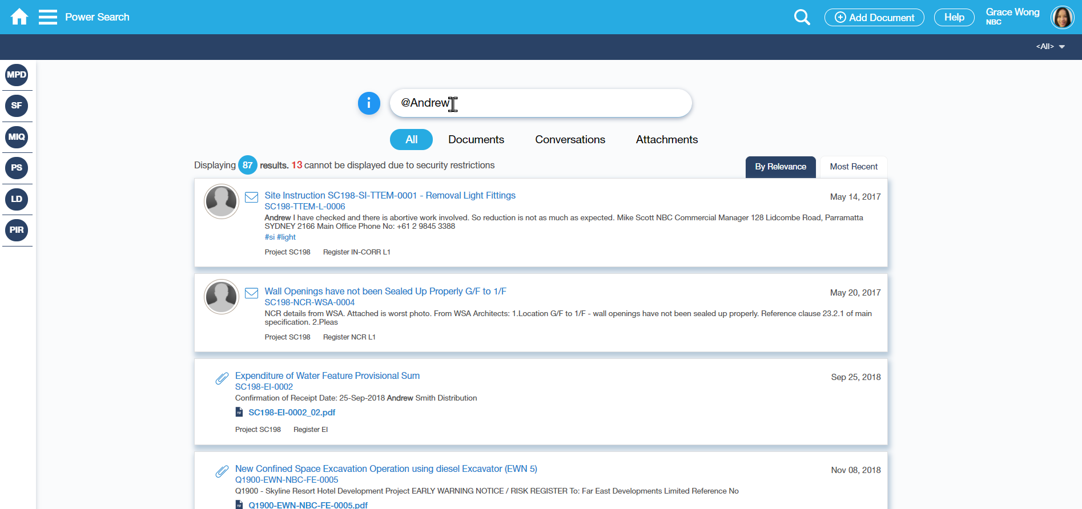Filter results by Attachments tab

coord(666,140)
